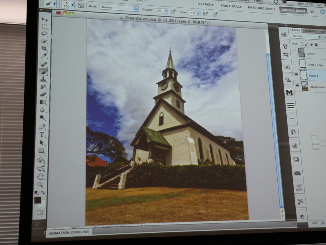Enable tablet pressure for size
The width and height of the screenshot is (326, 245).
click(x=215, y=14)
